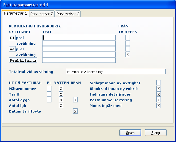Enable Antal dygn for EL
176x142 pixels.
coord(49,100)
